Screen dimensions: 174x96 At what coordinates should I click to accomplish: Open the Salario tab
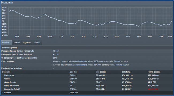pyautogui.click(x=37, y=43)
